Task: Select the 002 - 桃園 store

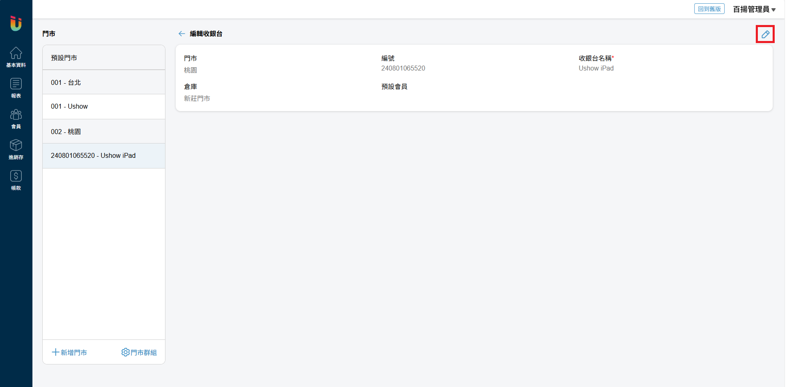Action: pyautogui.click(x=104, y=132)
